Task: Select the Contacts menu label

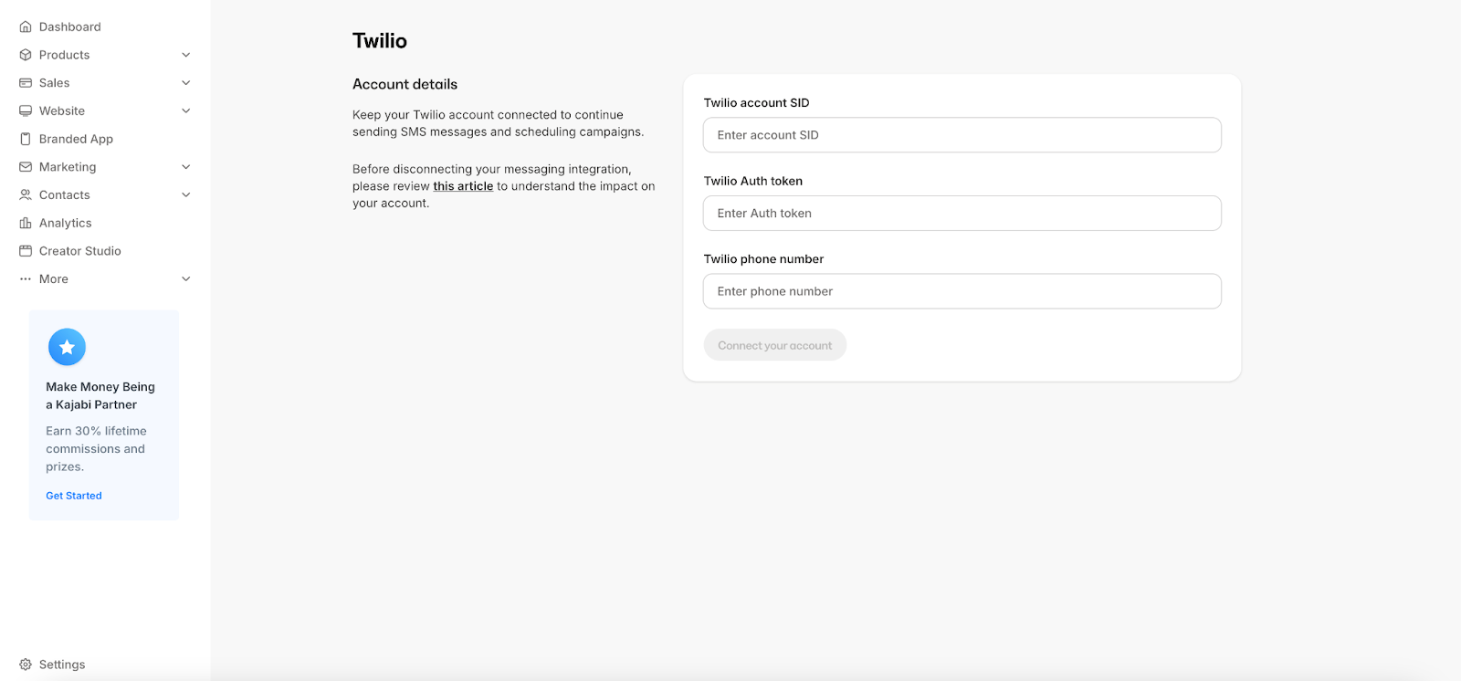Action: (x=65, y=194)
